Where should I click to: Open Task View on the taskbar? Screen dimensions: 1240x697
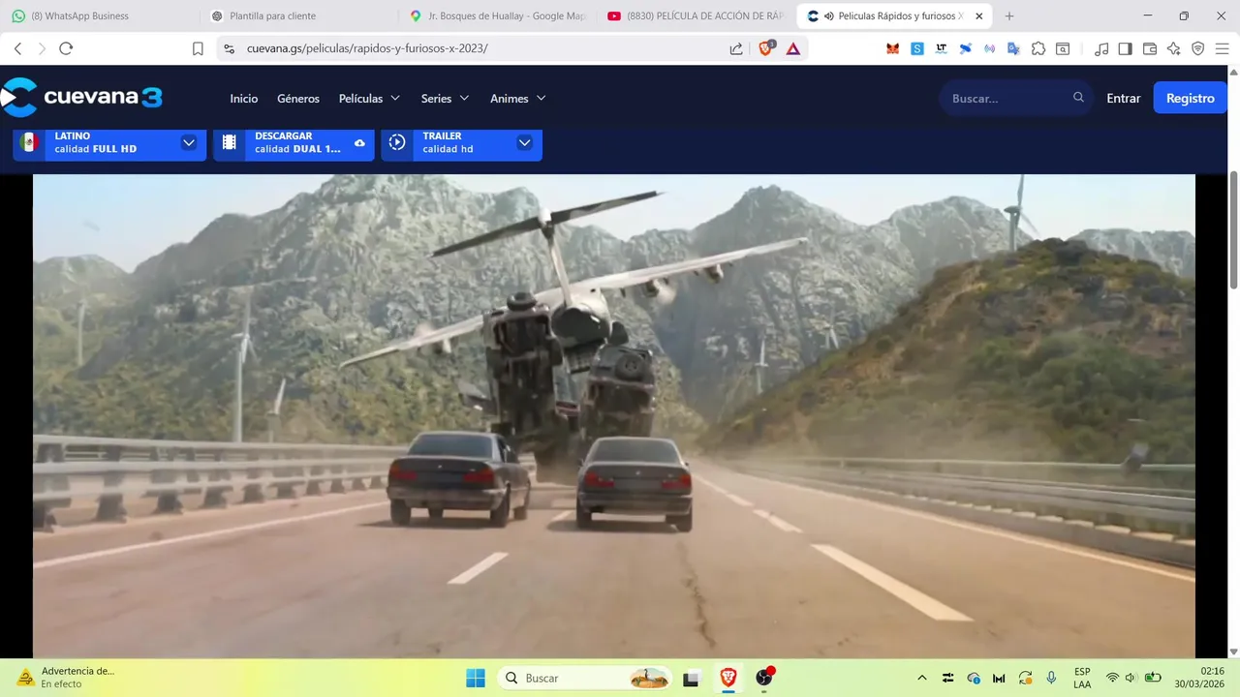[x=691, y=678]
